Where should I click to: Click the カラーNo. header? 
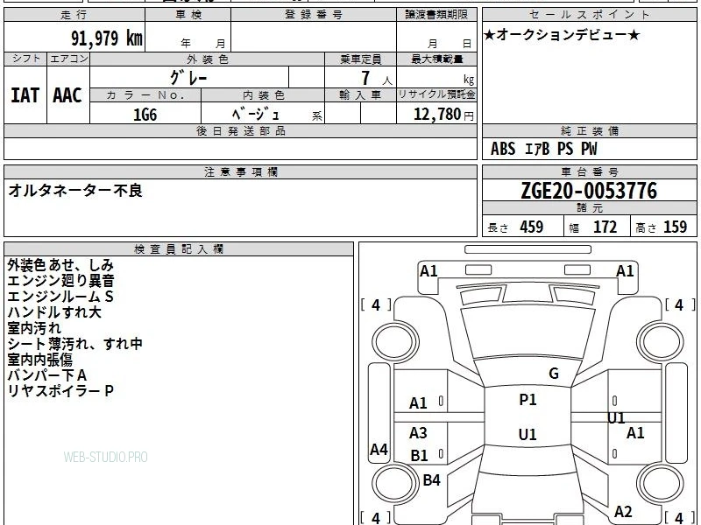click(x=145, y=95)
